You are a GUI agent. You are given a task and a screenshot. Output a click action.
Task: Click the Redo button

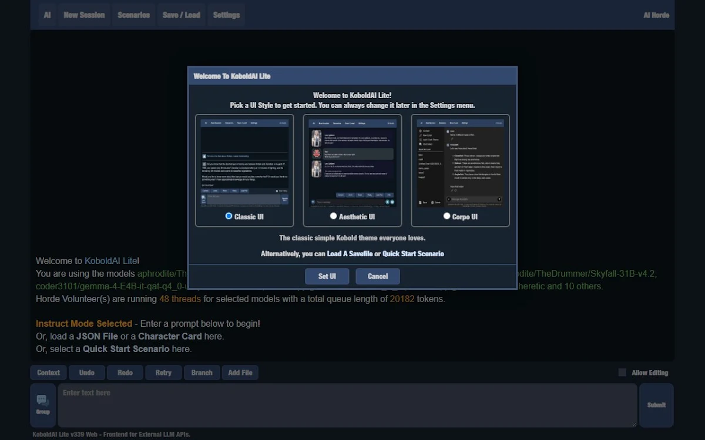(x=125, y=373)
